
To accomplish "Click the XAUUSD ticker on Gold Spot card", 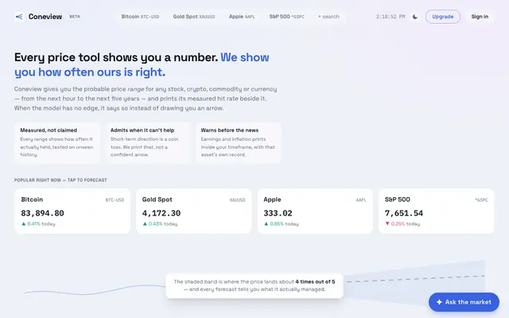I will coord(238,200).
